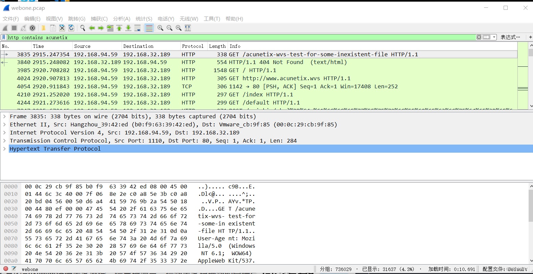Edit capture file properties pencil icon
The height and width of the screenshot is (274, 533).
pos(14,269)
